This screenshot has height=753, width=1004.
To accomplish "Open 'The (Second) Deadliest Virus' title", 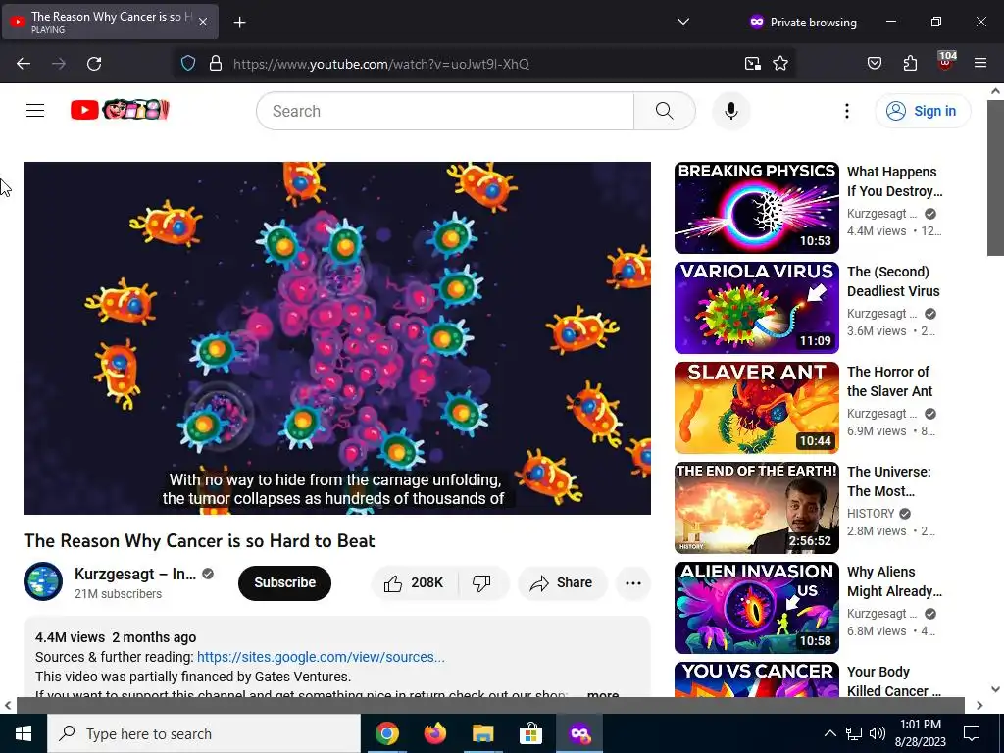I will pyautogui.click(x=893, y=281).
